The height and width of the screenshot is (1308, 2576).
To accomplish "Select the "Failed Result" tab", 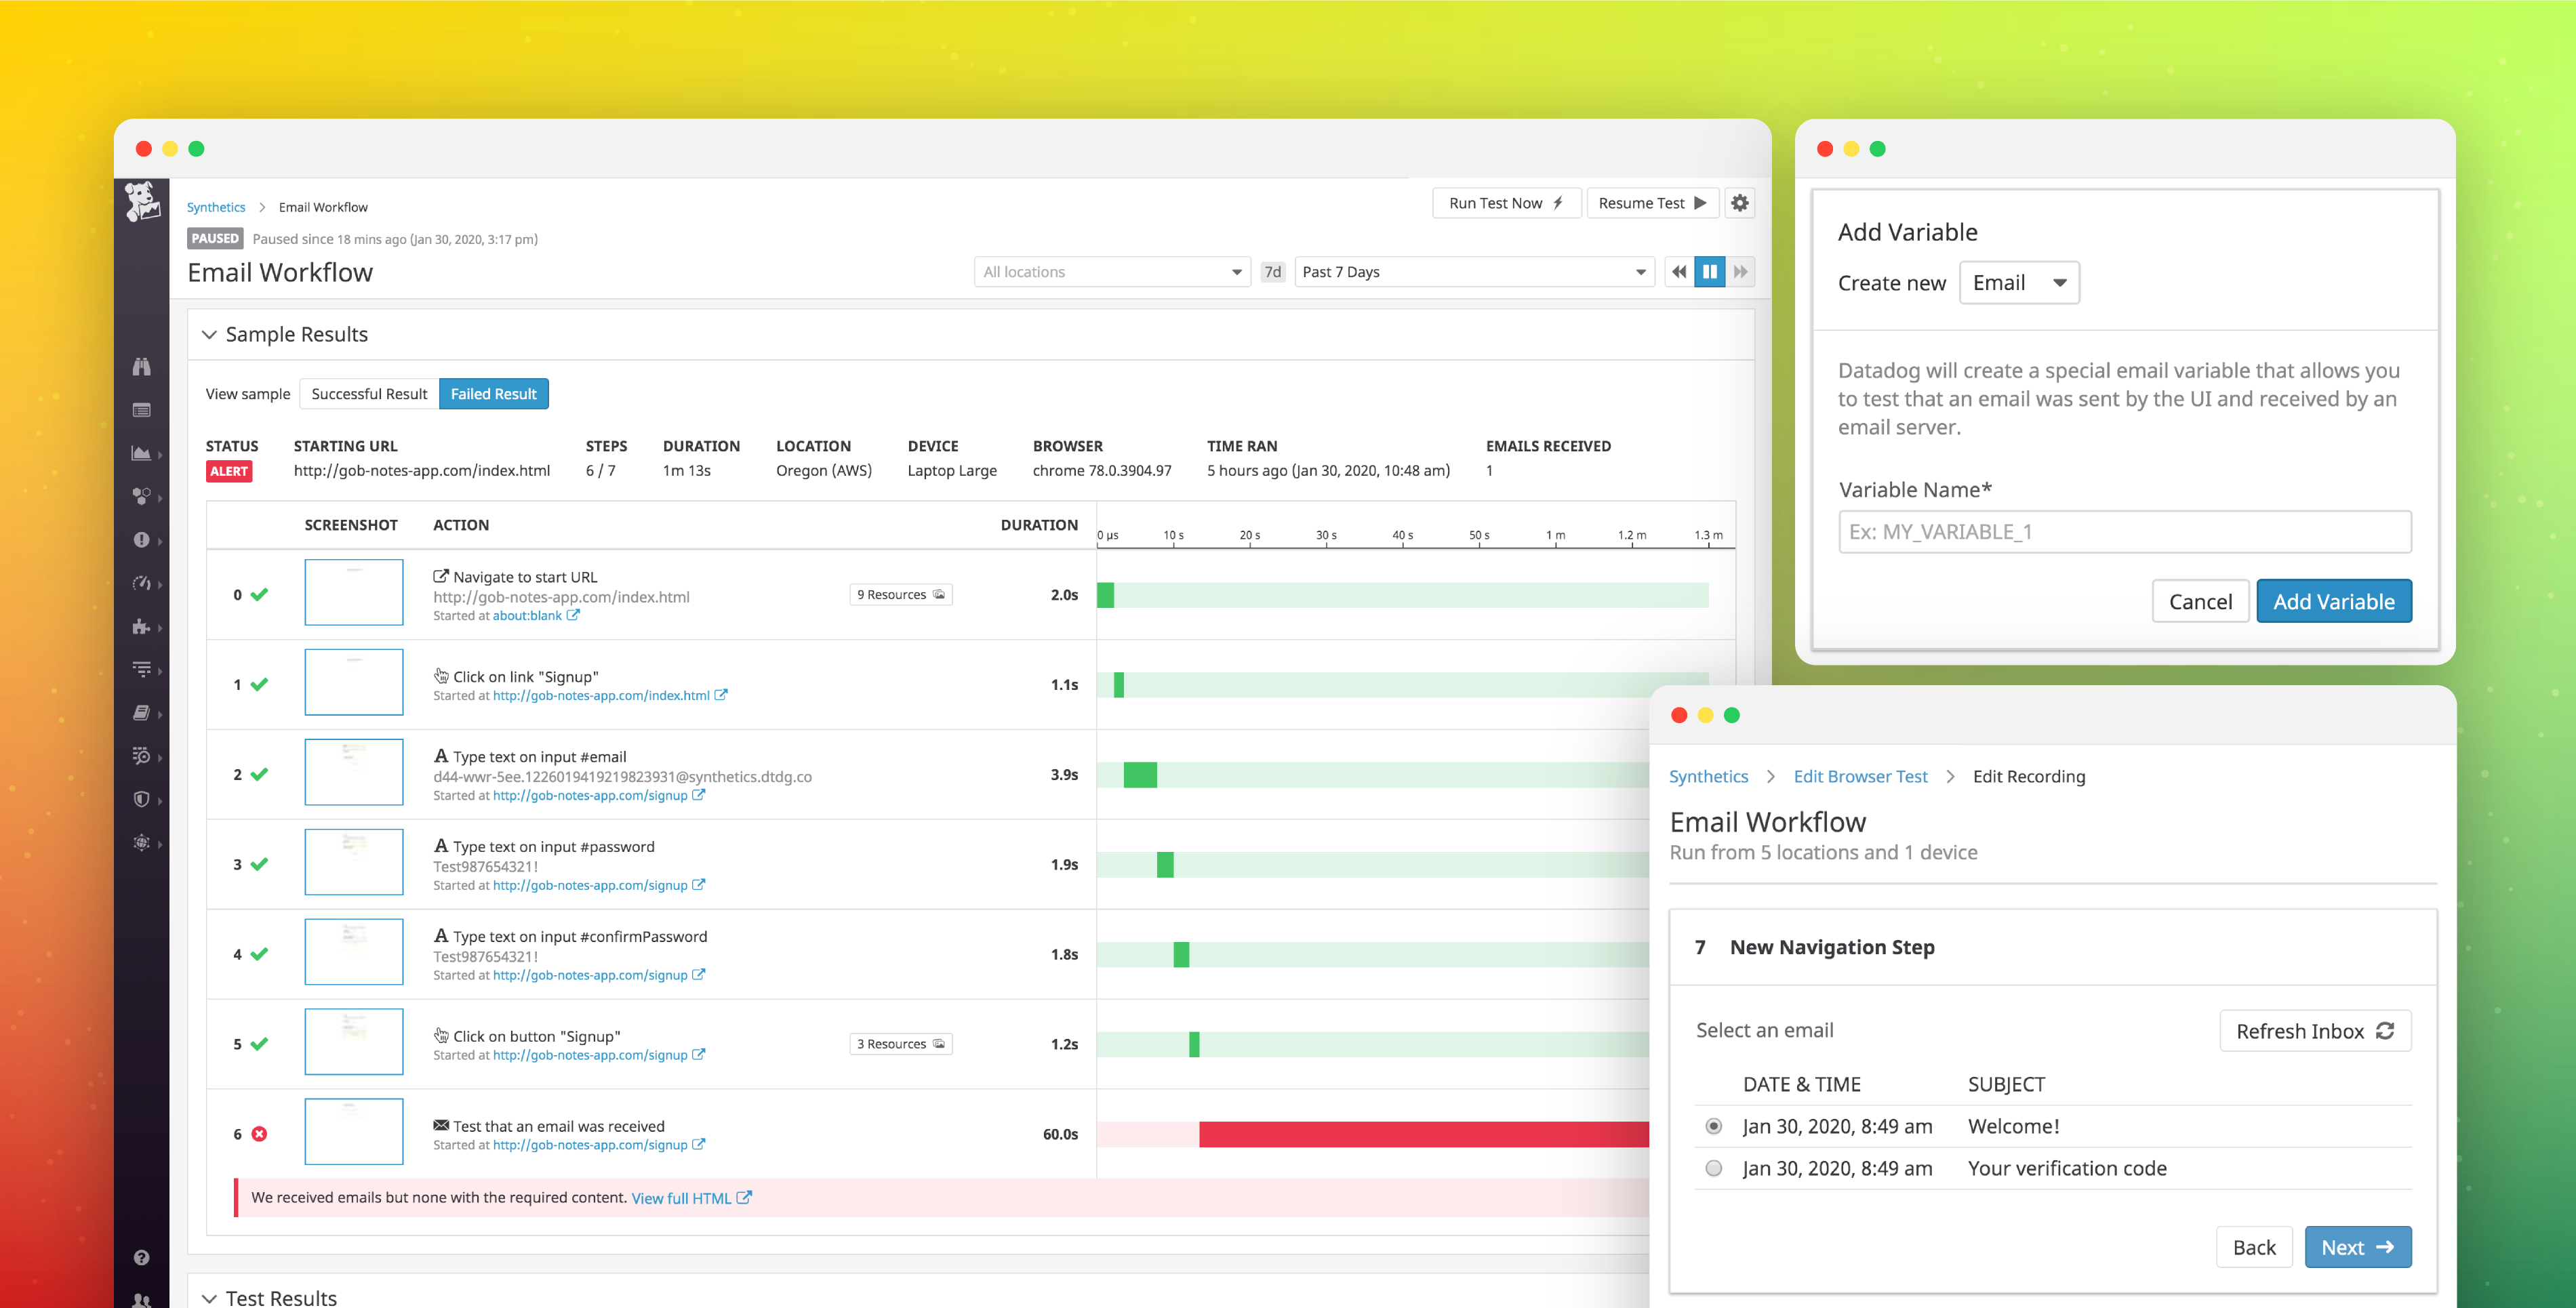I will click(494, 393).
